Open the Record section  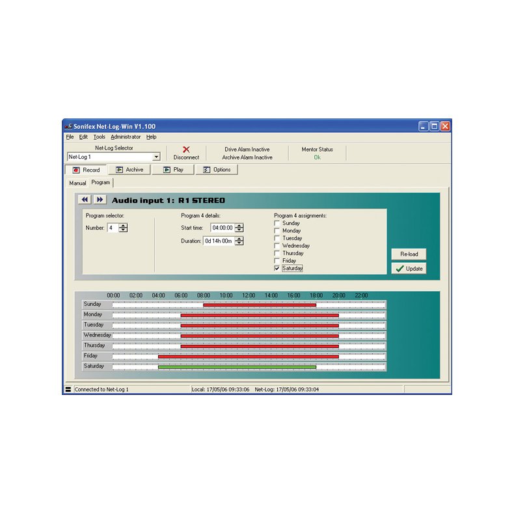coord(86,170)
